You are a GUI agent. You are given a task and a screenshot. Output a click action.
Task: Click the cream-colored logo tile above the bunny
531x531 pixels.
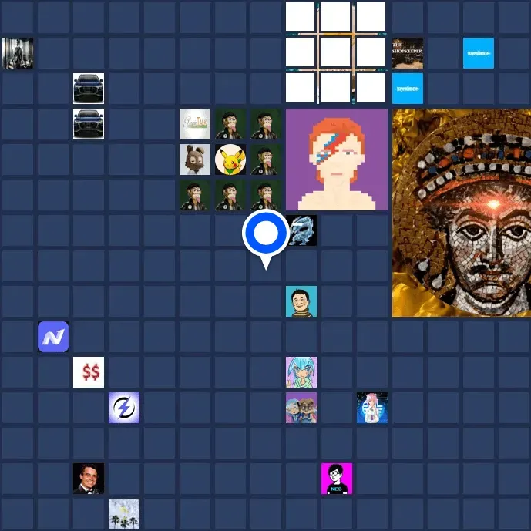click(x=195, y=124)
